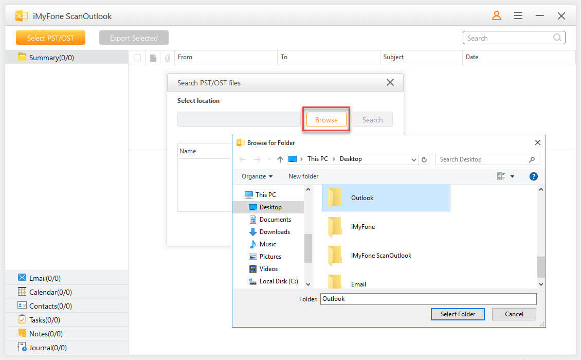
Task: Click the orange Browse button
Action: (326, 120)
